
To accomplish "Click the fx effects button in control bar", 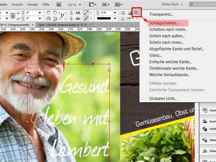I will pyautogui.click(x=136, y=13).
